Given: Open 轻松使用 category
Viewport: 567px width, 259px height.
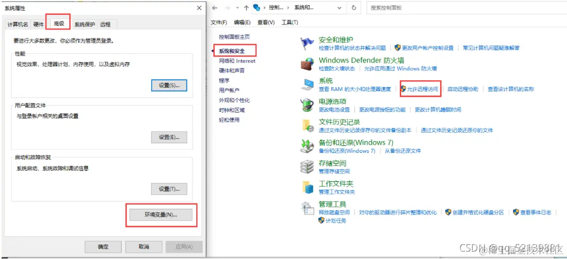Looking at the screenshot, I should [229, 120].
